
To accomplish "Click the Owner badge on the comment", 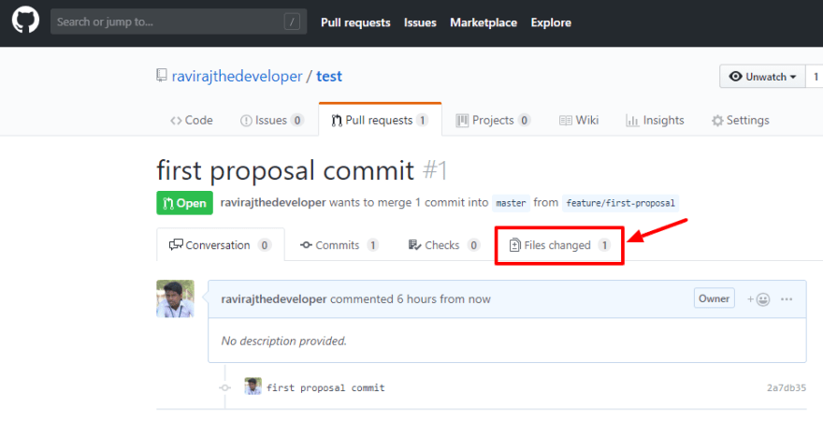I will [714, 298].
